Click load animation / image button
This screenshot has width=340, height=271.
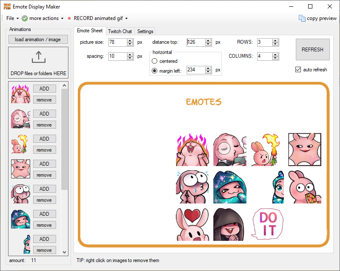38,40
